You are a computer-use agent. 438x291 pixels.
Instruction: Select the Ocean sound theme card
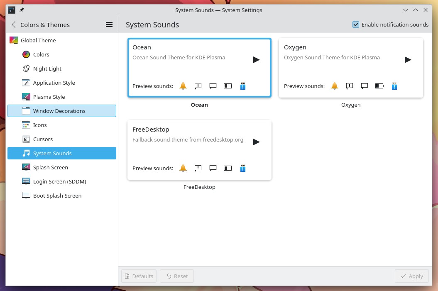(x=199, y=68)
